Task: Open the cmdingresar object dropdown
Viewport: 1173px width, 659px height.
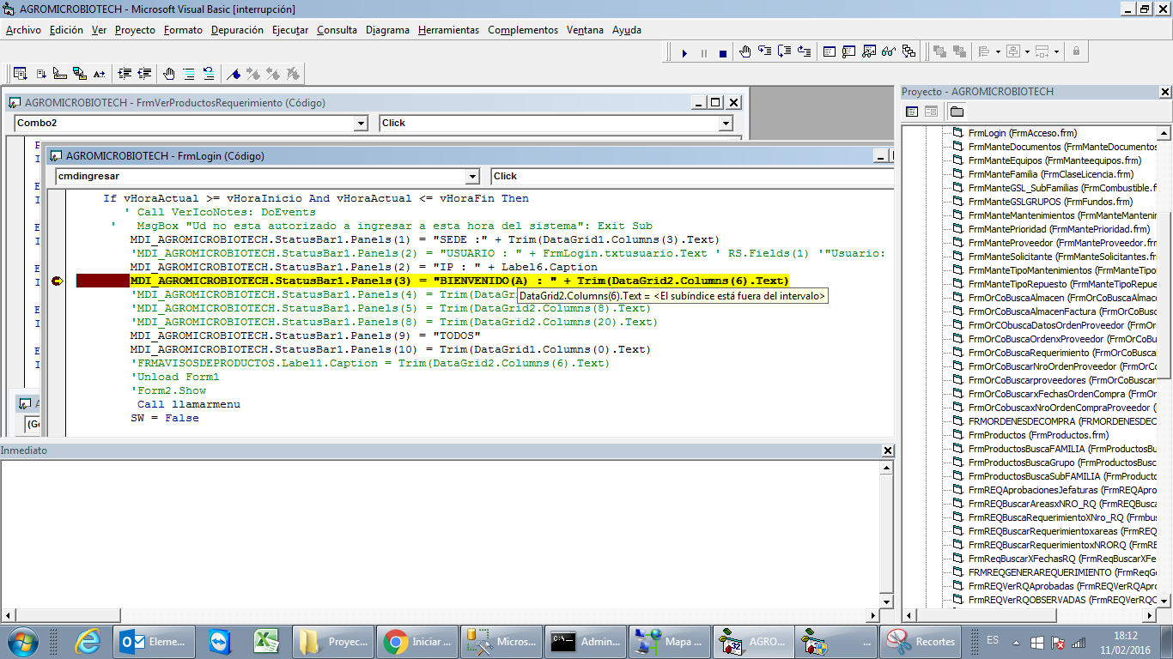Action: (471, 177)
